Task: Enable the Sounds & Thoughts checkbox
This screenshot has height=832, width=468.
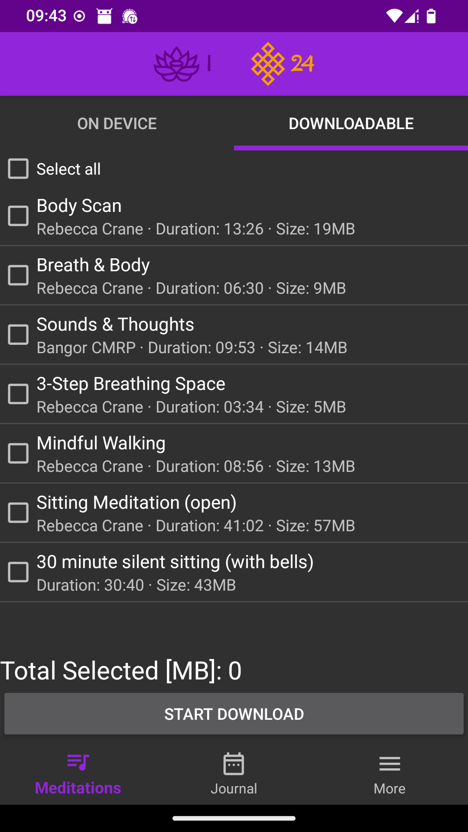Action: coord(18,335)
